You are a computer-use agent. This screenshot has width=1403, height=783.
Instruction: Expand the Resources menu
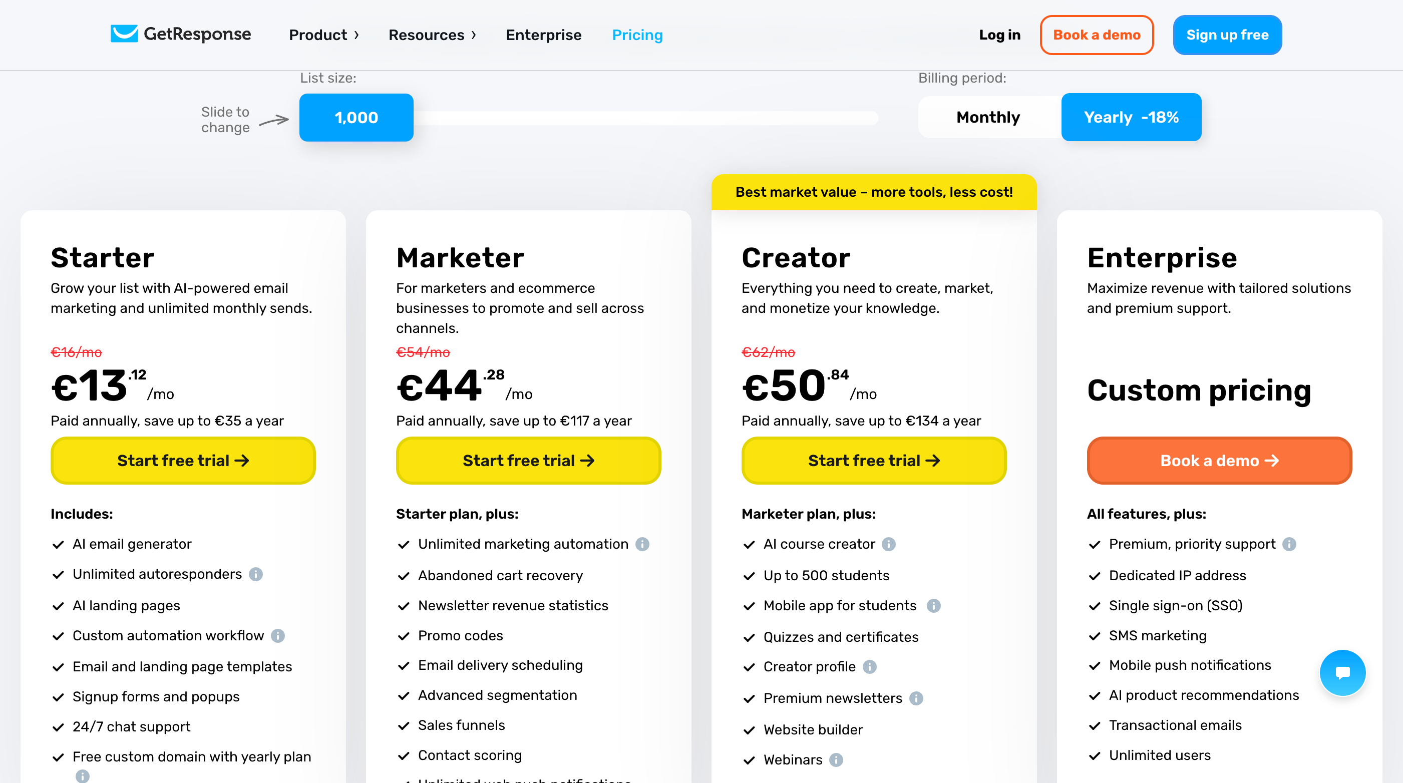coord(432,36)
